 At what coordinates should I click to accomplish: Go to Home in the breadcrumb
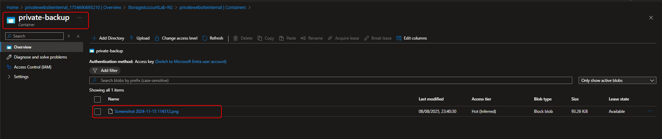tap(12, 7)
